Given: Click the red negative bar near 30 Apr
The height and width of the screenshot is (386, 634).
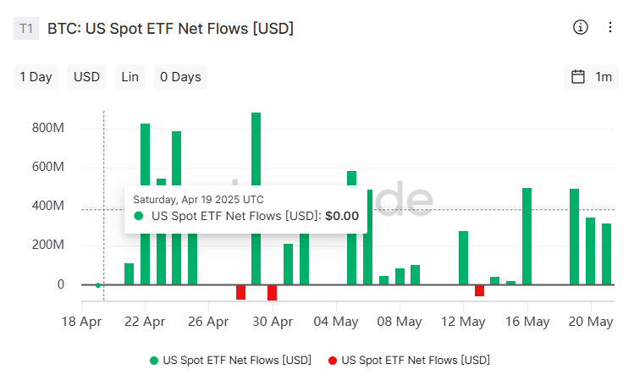Looking at the screenshot, I should tap(272, 293).
